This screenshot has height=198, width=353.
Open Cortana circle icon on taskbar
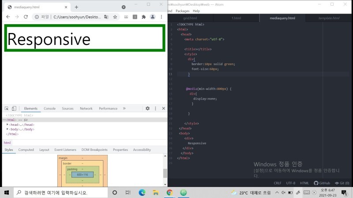click(x=115, y=193)
